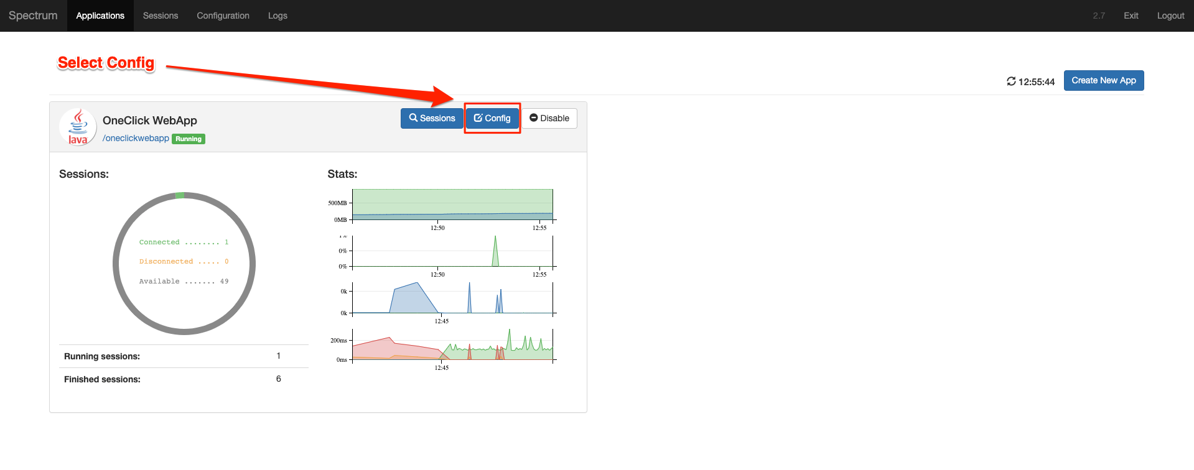This screenshot has height=470, width=1194.
Task: Click the Exit link in top bar
Action: [1131, 16]
